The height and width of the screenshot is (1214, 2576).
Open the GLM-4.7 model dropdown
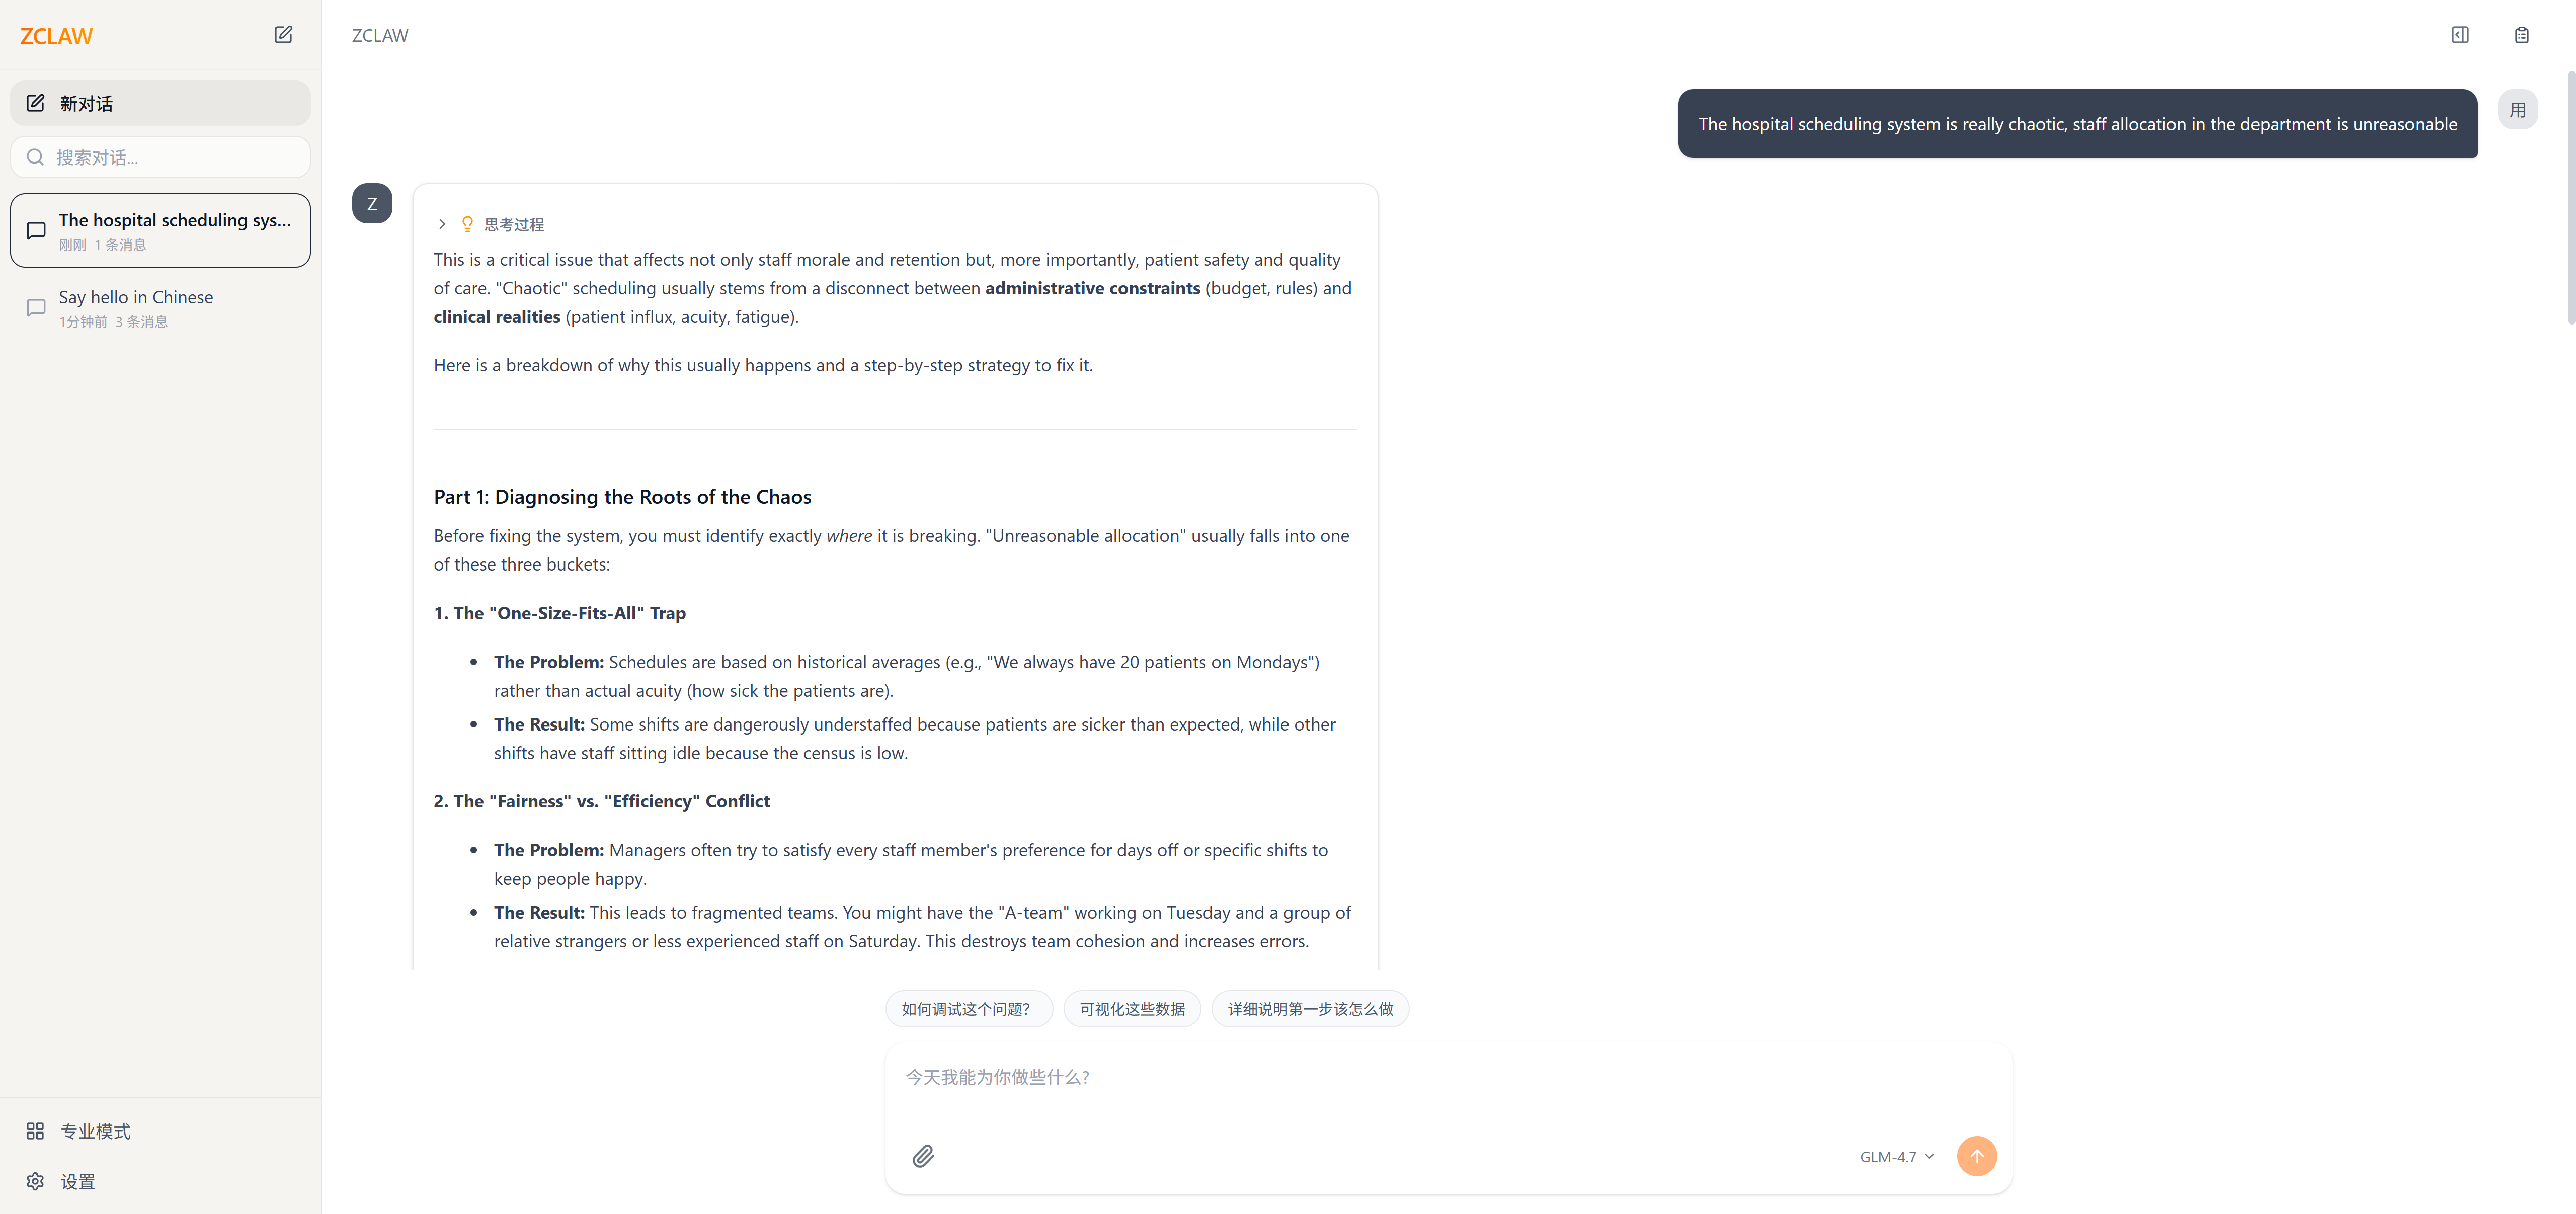(1896, 1156)
